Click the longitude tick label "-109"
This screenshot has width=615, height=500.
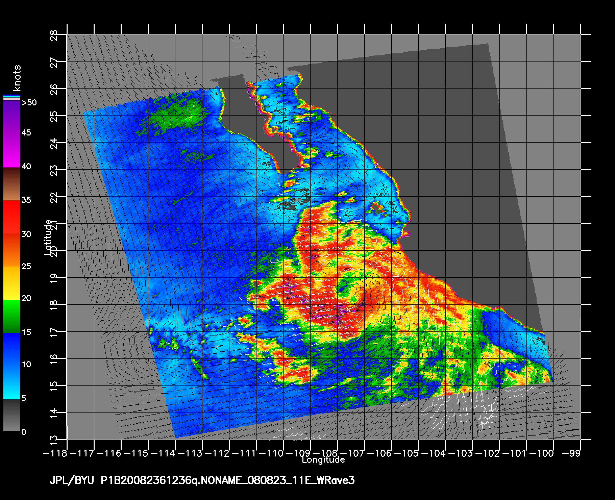coord(299,453)
